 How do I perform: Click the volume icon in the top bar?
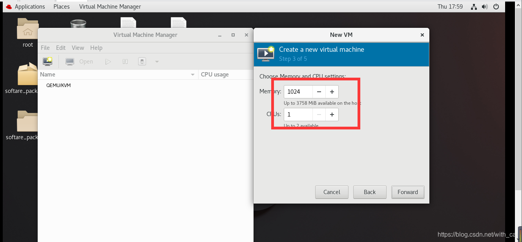coord(485,7)
